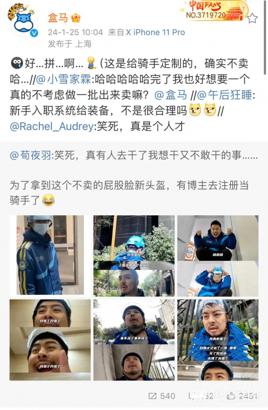Open the @小雪家霖 mention
This screenshot has height=410, width=268.
tap(63, 79)
